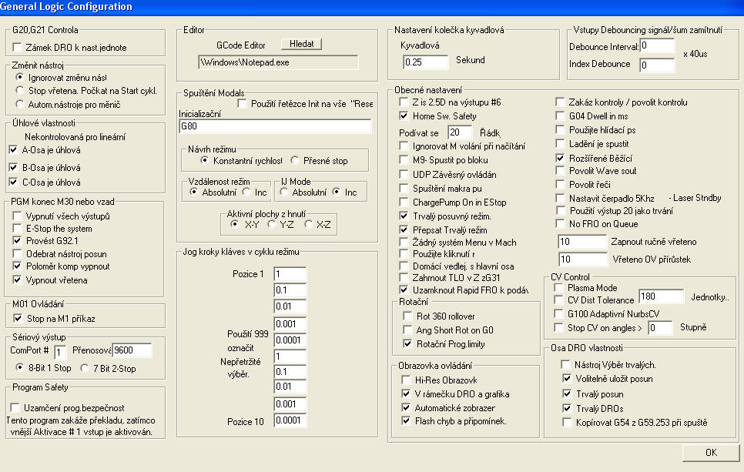Viewport: 744px width, 472px height.
Task: Click the Kyvadlová seconds input field
Action: [426, 61]
